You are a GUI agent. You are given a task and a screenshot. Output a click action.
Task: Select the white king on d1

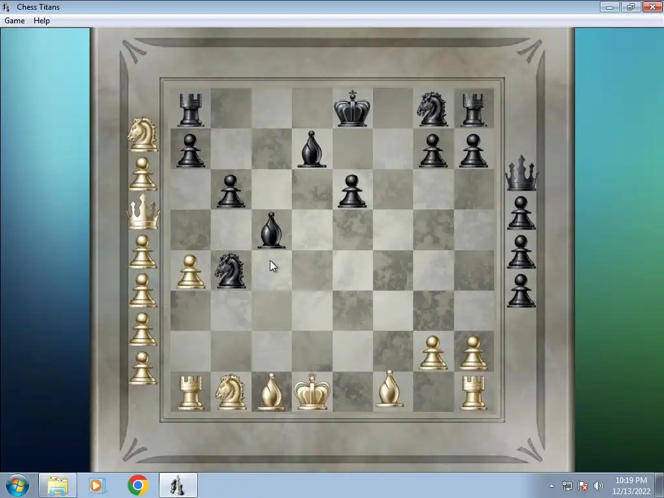pyautogui.click(x=312, y=391)
